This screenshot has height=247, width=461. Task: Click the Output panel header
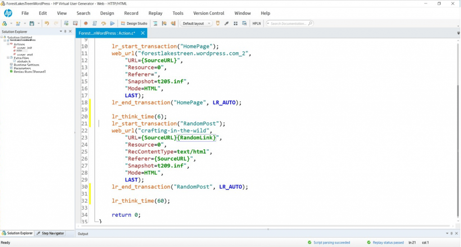(83, 234)
